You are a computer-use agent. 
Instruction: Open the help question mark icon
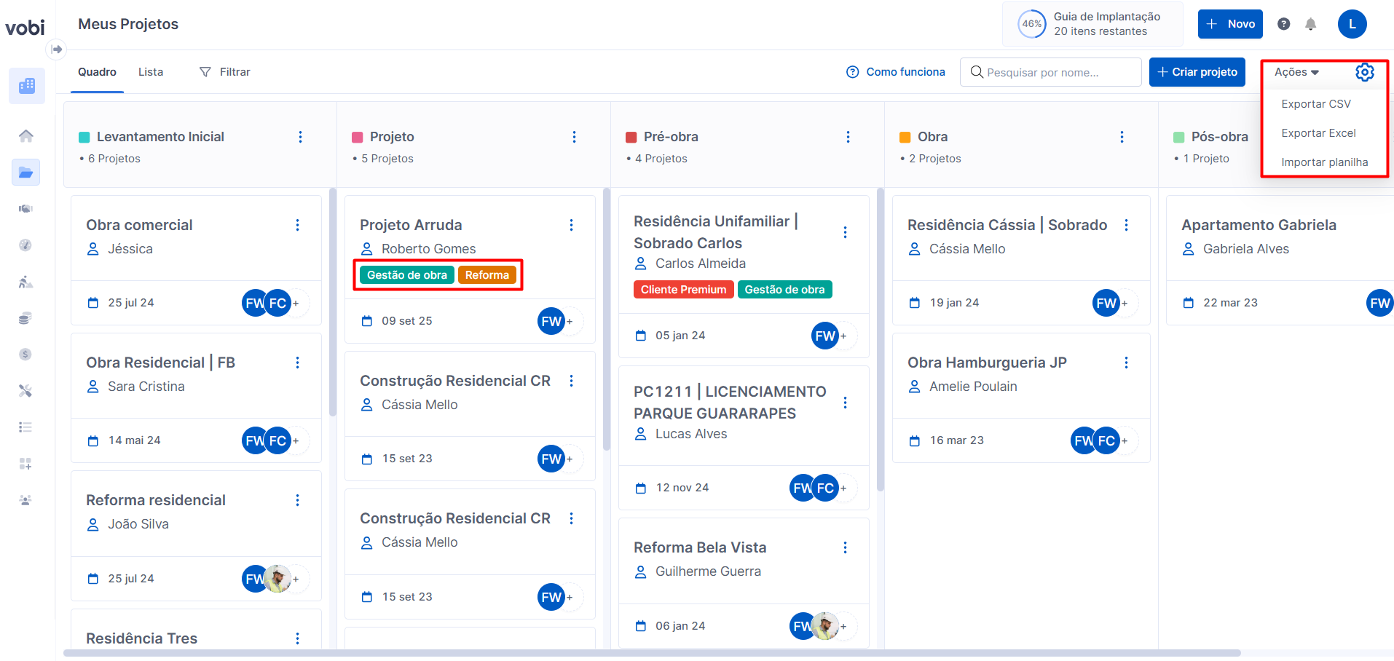1284,24
